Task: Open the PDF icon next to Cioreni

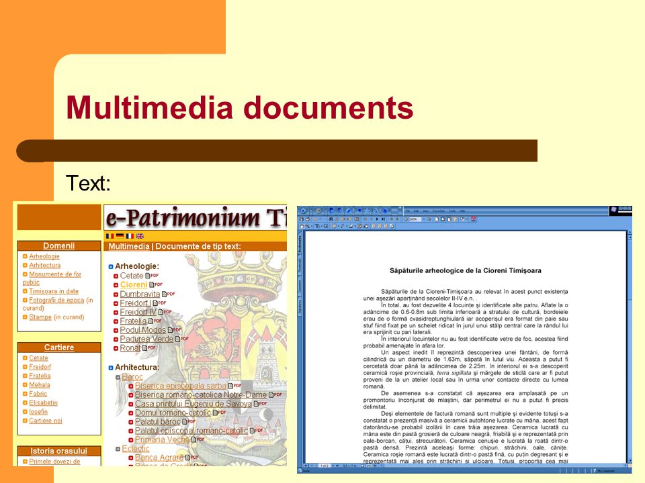Action: pyautogui.click(x=156, y=284)
